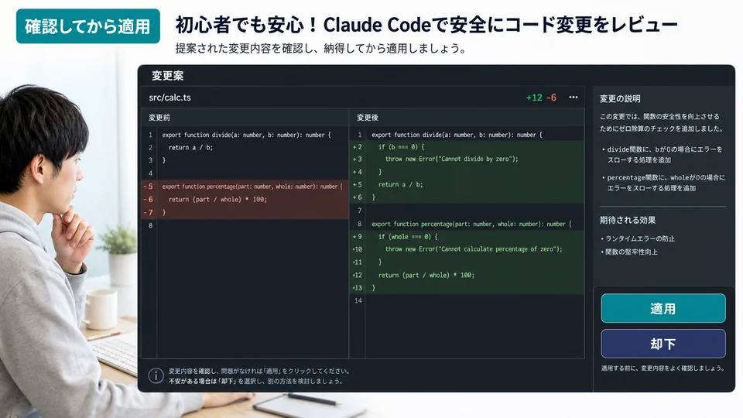Click the percentage関数 description bullet
The width and height of the screenshot is (743, 418).
[x=663, y=183]
